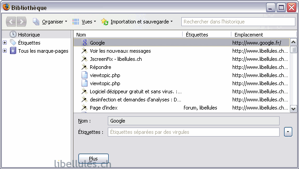Screen dimensions: 299x169
Task: Select desinfection et demandes d'analyses entry
Action: coord(182,100)
